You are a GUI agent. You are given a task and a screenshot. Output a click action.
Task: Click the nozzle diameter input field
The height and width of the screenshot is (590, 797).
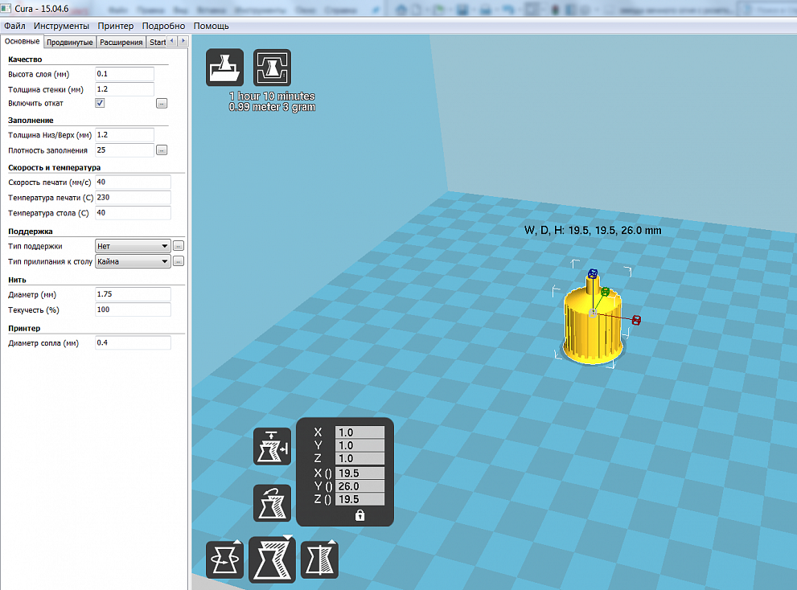point(133,342)
